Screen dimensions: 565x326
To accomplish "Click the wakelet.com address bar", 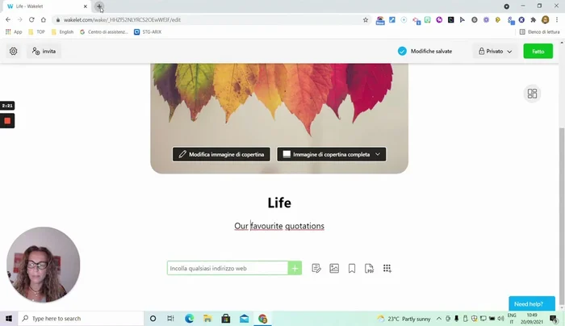I will (209, 20).
